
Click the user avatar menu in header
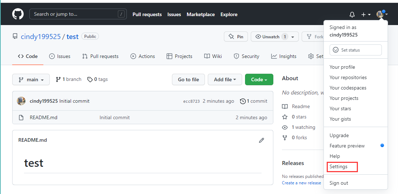[382, 14]
